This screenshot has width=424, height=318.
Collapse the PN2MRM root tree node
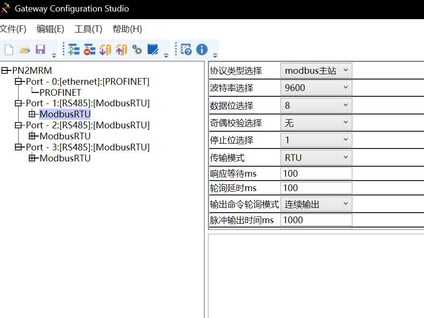pyautogui.click(x=6, y=71)
